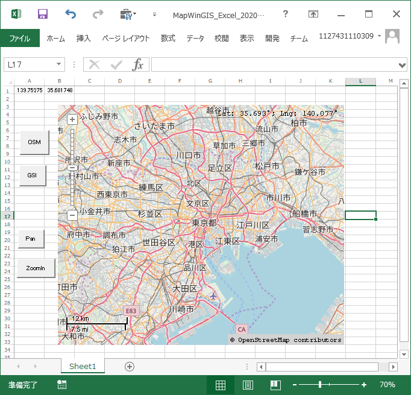Open zoom dialog via 70% level
The width and height of the screenshot is (411, 395).
[x=387, y=385]
